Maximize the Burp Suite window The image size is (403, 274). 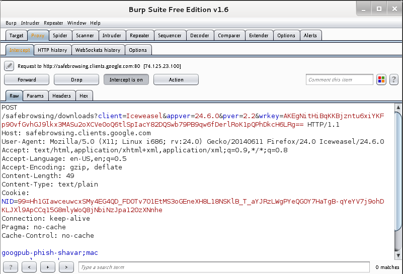pos(379,9)
